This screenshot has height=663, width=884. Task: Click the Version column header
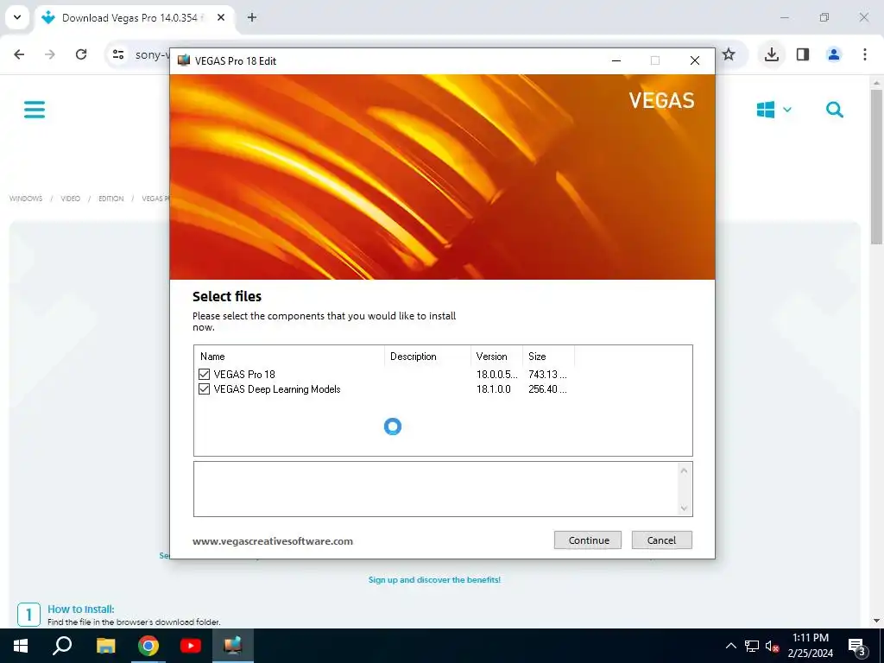pyautogui.click(x=496, y=357)
